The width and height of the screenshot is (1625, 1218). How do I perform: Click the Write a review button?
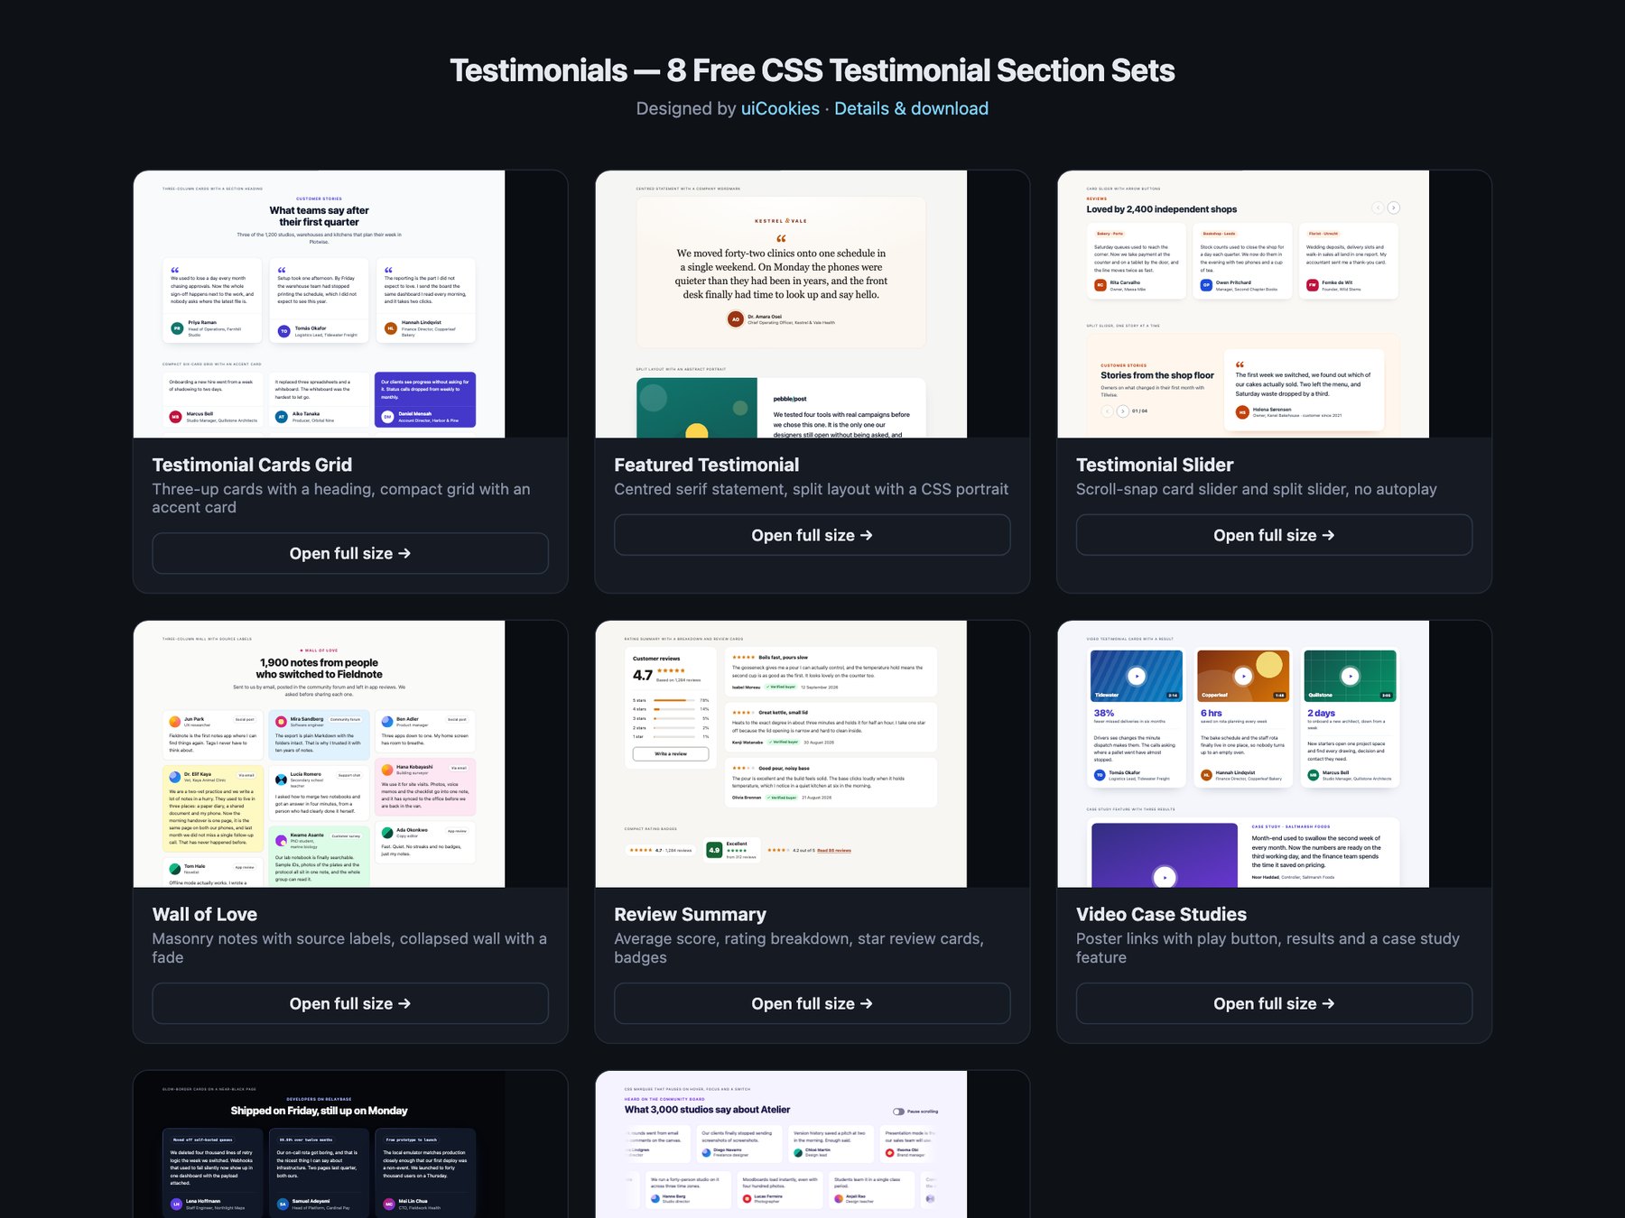point(671,753)
